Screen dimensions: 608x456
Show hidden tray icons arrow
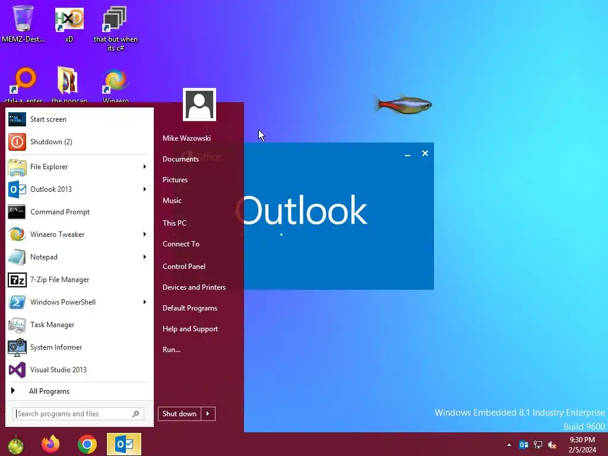tap(509, 445)
